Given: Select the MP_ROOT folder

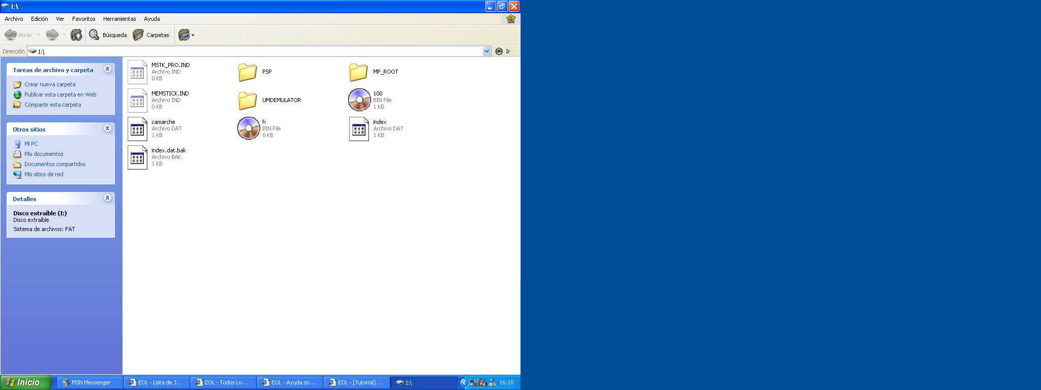Looking at the screenshot, I should pyautogui.click(x=374, y=72).
